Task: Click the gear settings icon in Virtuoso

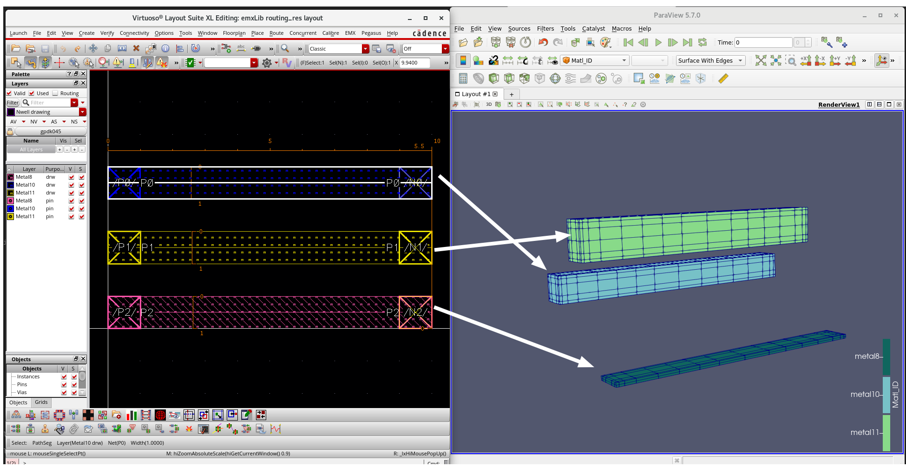Action: (x=267, y=63)
